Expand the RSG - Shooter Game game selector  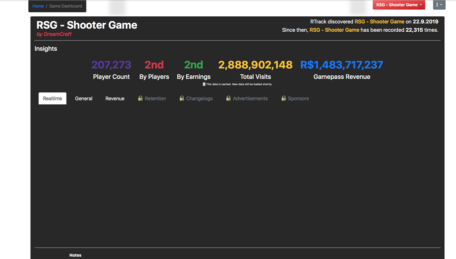point(399,5)
